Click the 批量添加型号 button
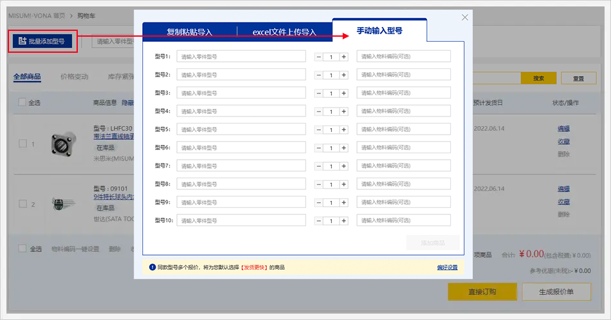The width and height of the screenshot is (611, 320). [x=42, y=41]
